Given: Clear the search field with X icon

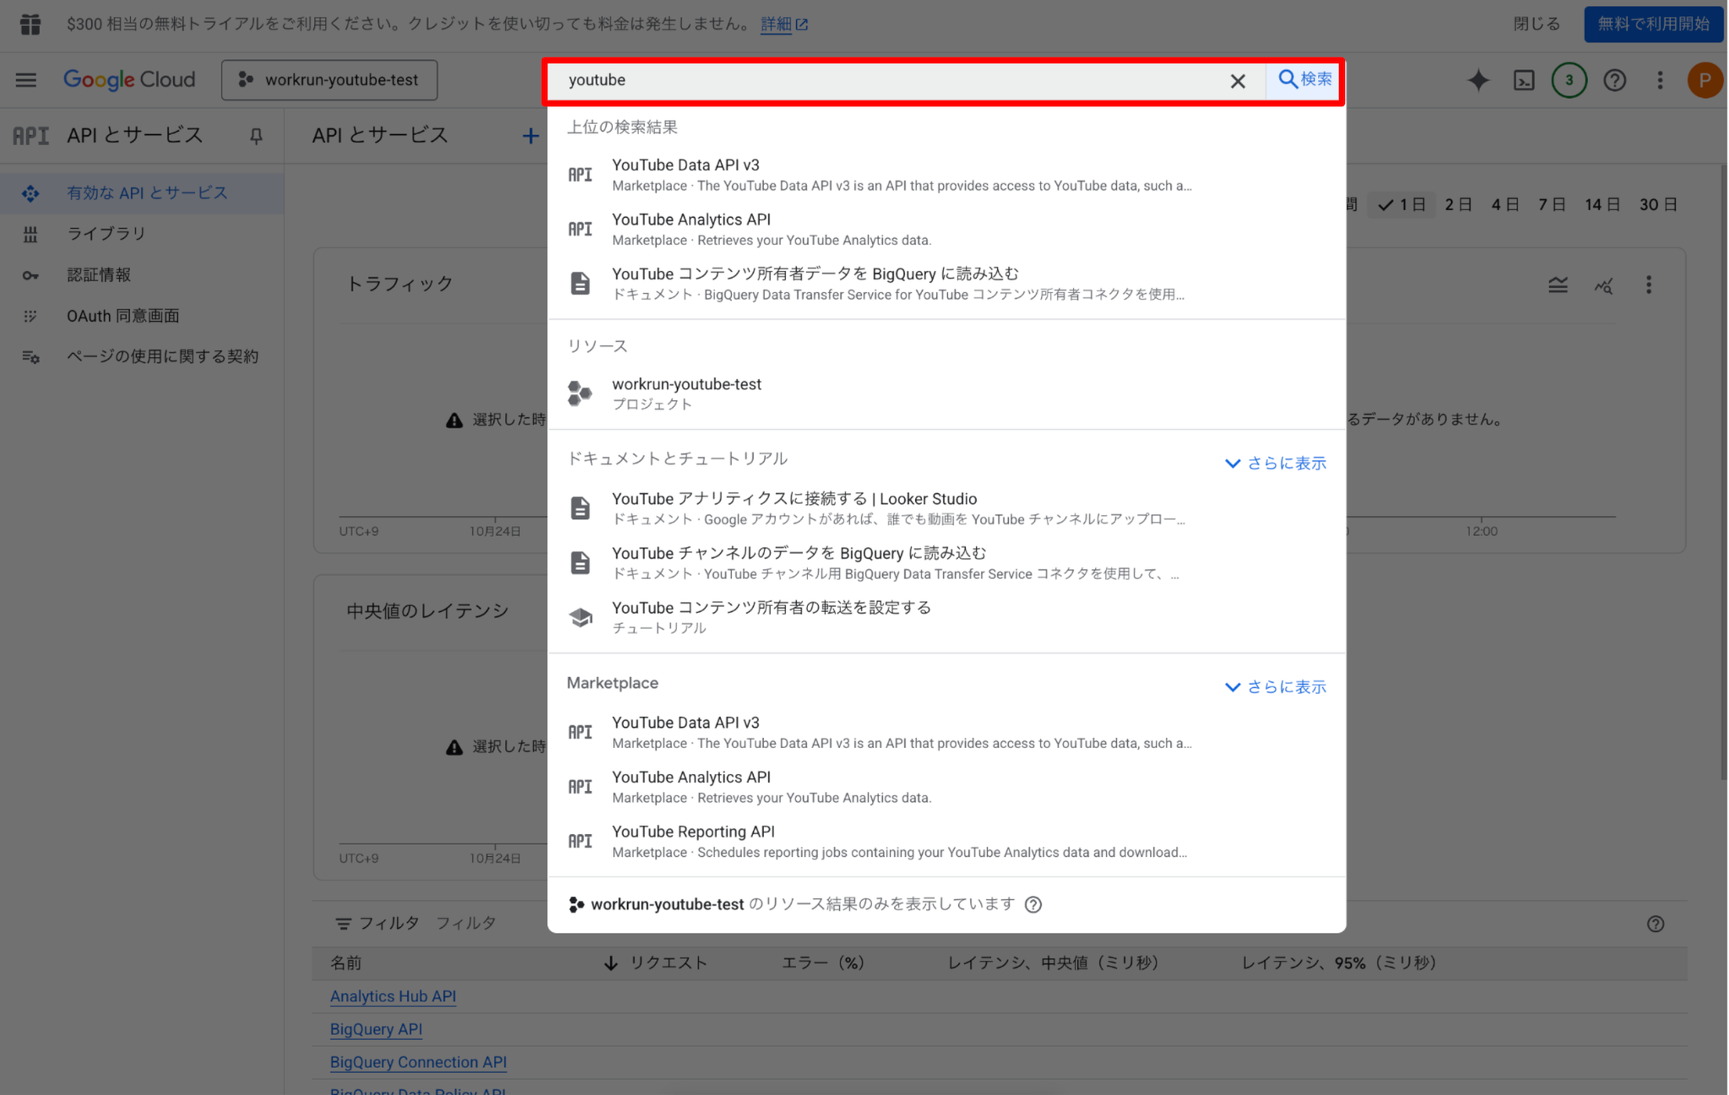Looking at the screenshot, I should click(1237, 81).
